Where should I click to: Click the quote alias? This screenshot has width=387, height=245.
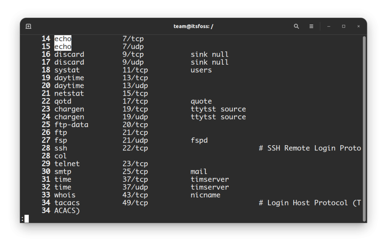[x=201, y=101]
